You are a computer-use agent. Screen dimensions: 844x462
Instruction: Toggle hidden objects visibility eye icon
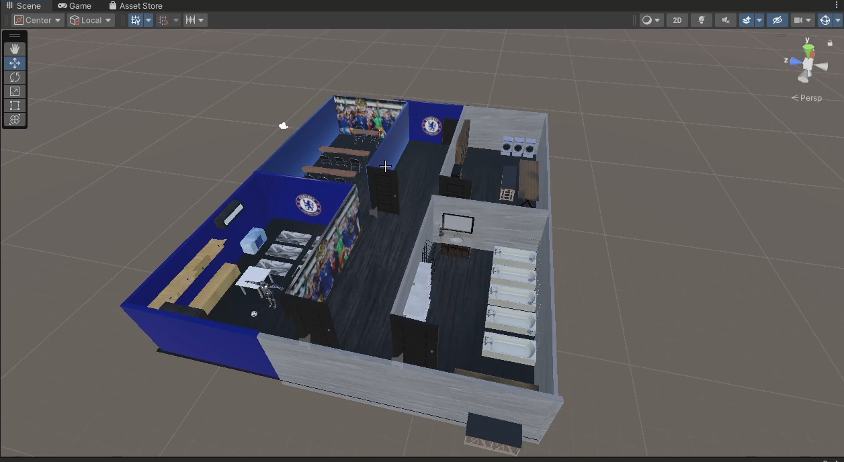pos(777,20)
